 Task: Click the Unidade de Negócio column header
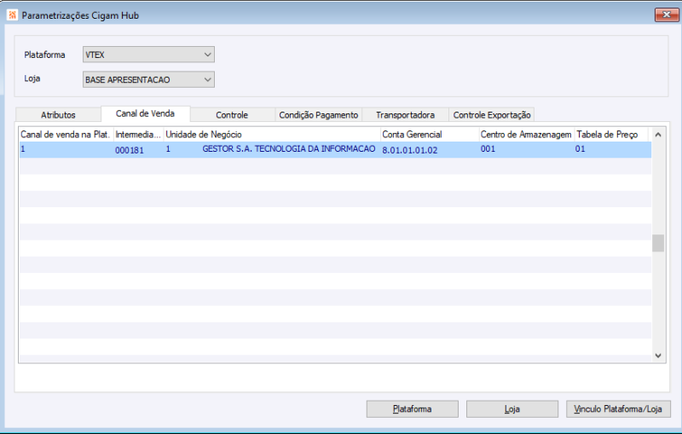(x=272, y=135)
